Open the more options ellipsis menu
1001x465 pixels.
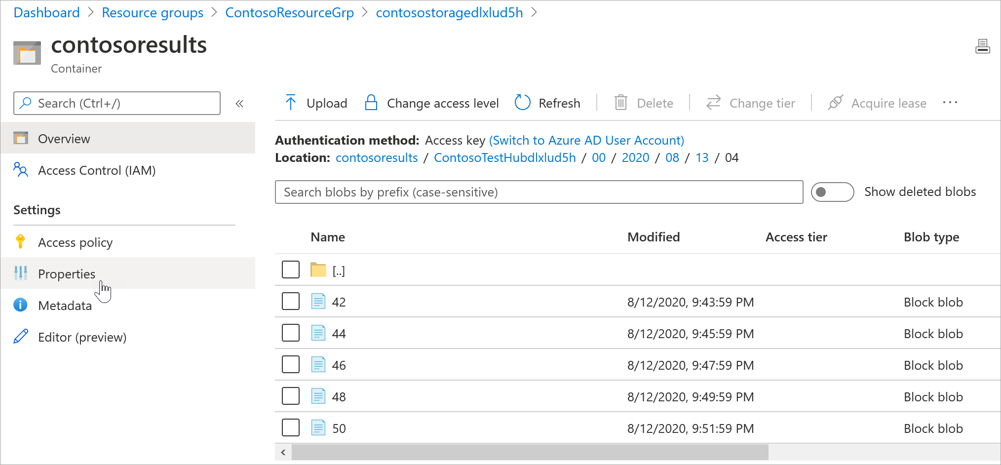pos(950,103)
